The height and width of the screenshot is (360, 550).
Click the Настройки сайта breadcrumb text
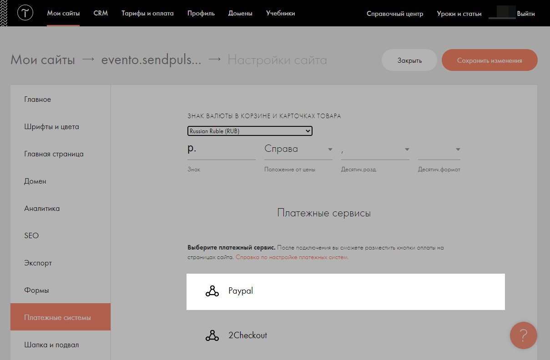point(277,60)
